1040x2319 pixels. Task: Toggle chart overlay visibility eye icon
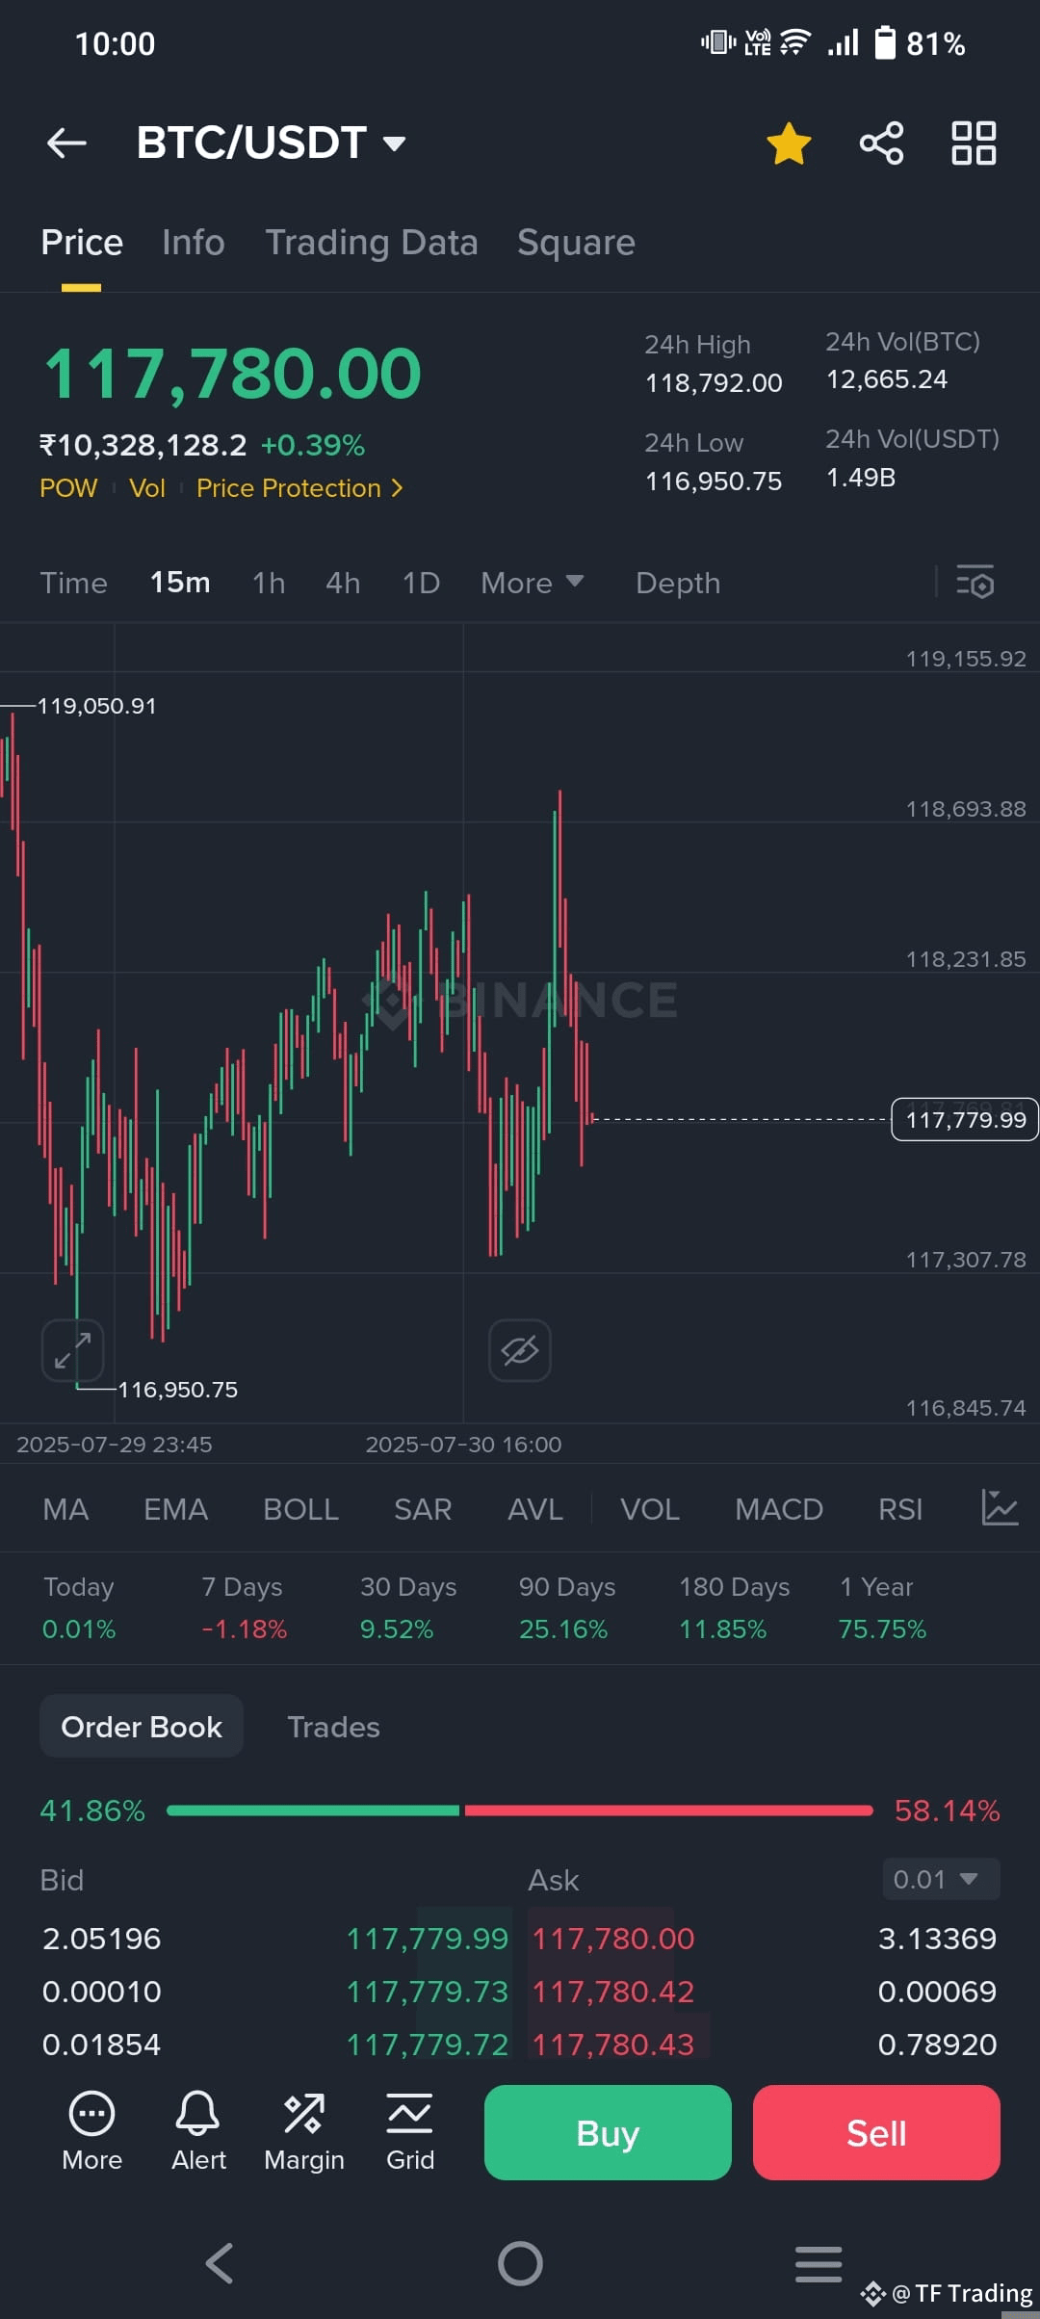[x=520, y=1350]
